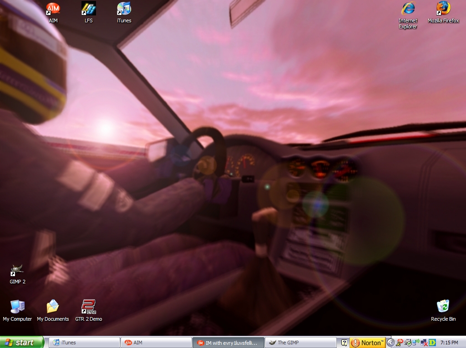
Task: Launch the Internet Explorer desktop icon
Action: [408, 15]
